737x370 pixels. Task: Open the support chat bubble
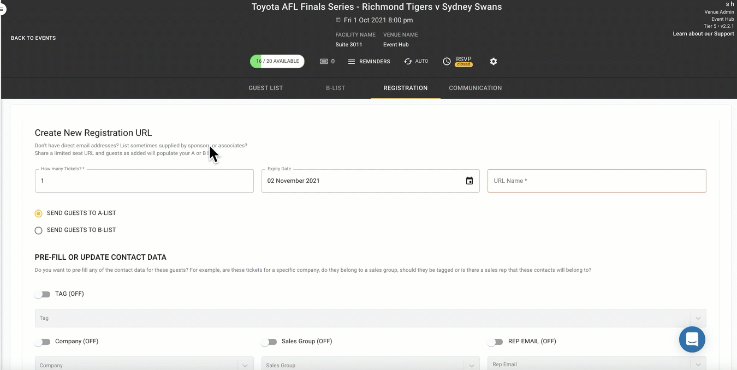692,339
